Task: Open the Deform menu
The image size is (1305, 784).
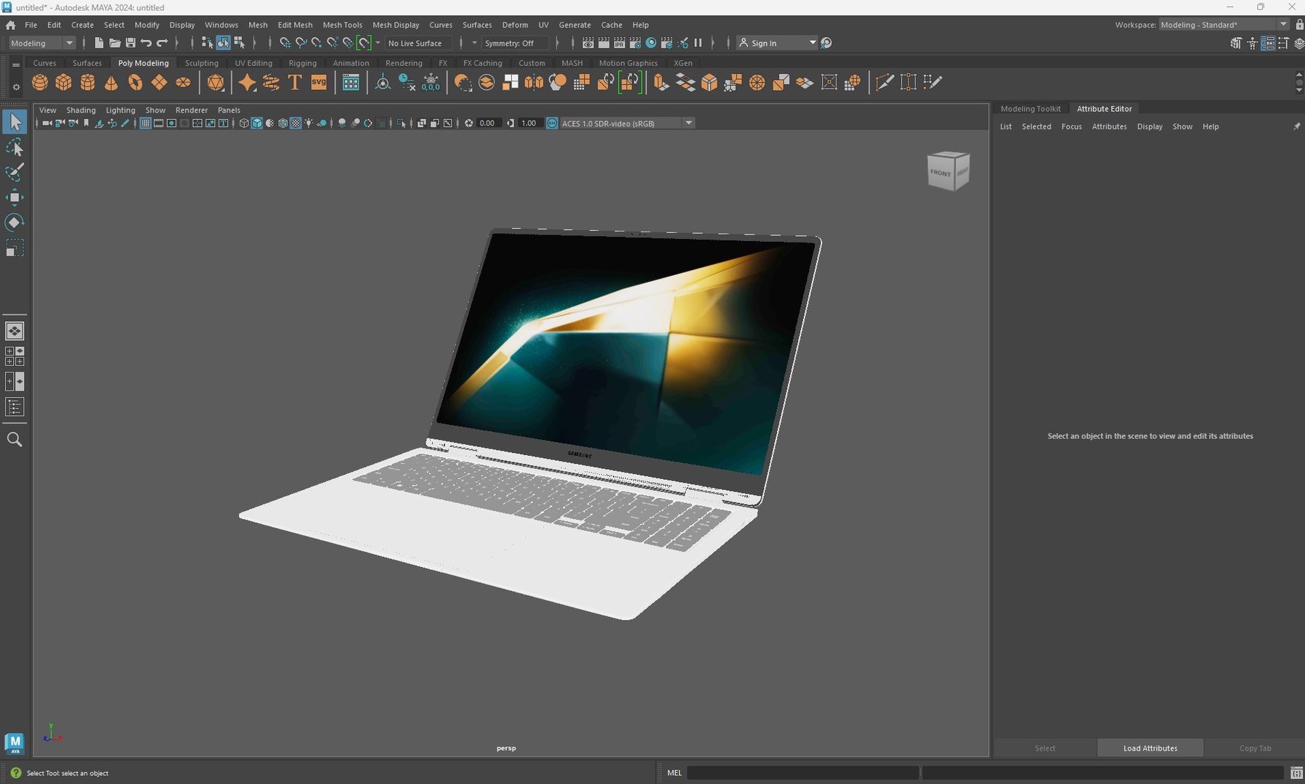Action: coord(515,25)
